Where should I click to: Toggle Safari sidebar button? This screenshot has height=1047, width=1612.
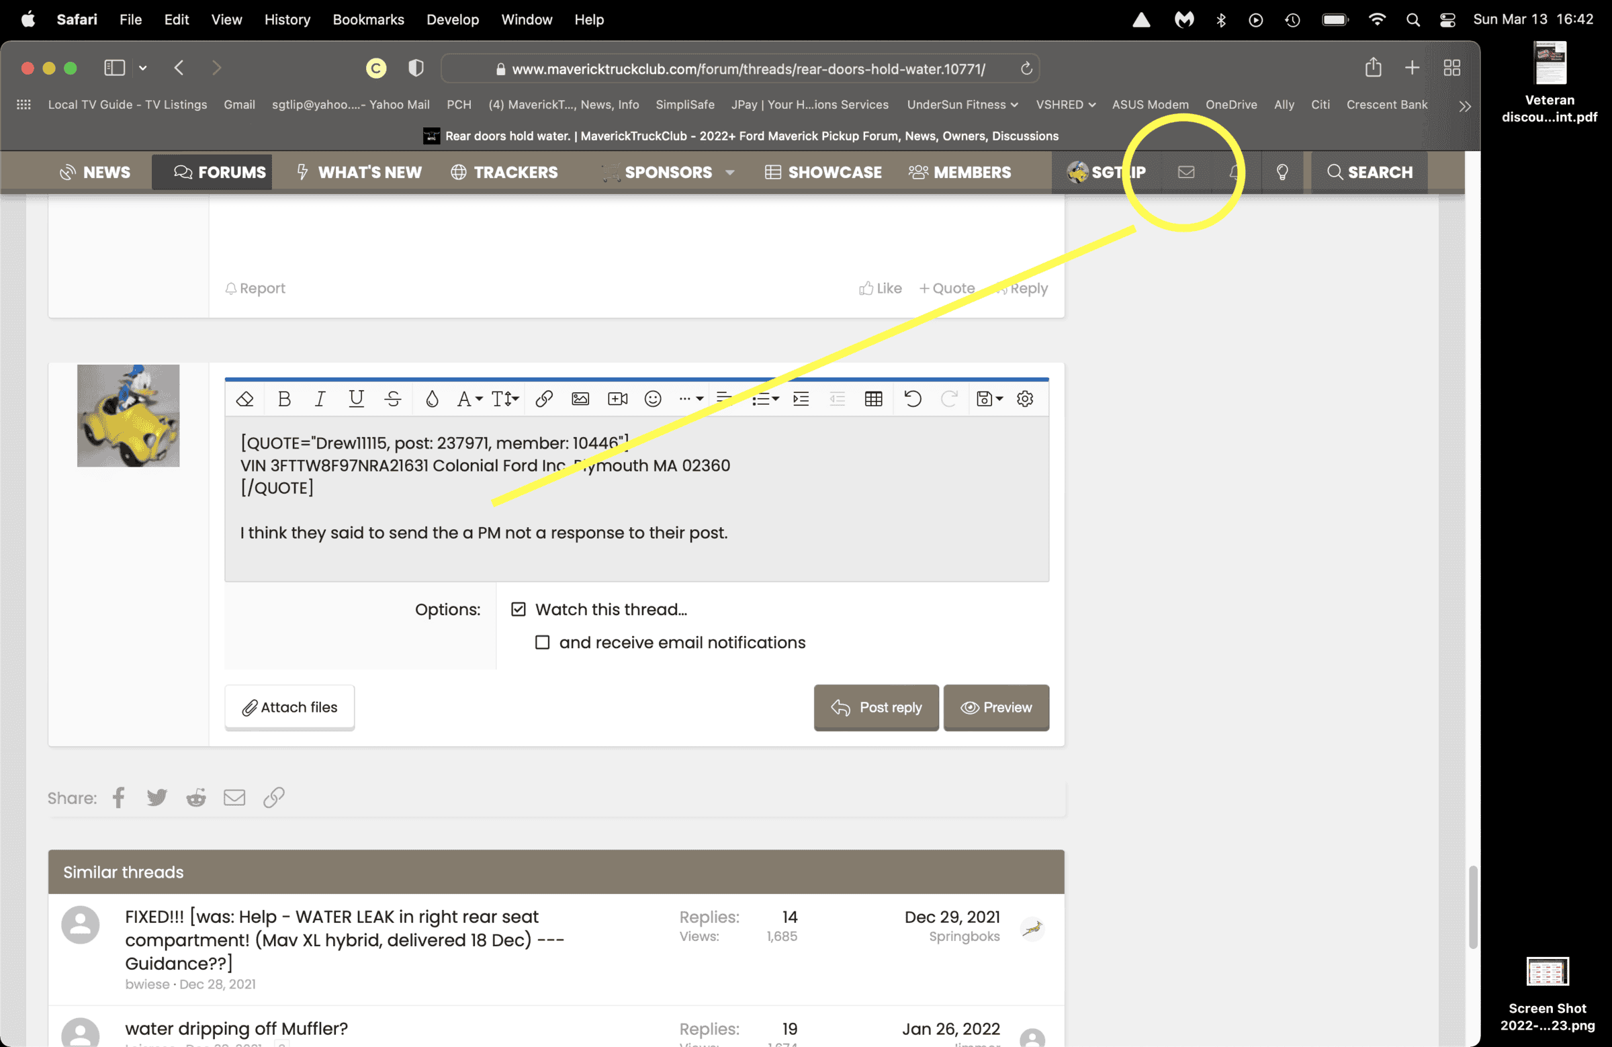(x=114, y=68)
